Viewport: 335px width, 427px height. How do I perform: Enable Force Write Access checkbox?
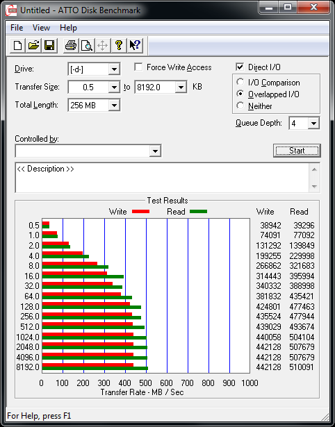tap(138, 67)
